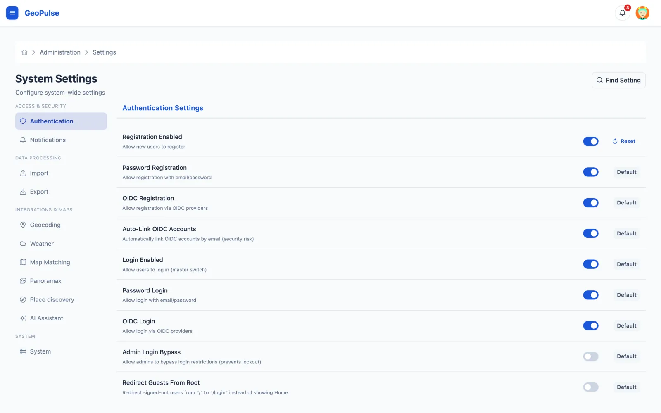Enable Admin Login Bypass switch
Screen dimensions: 661x413
(x=591, y=356)
